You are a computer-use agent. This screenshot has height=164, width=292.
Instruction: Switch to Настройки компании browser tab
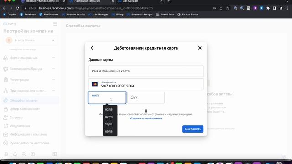[x=91, y=1]
